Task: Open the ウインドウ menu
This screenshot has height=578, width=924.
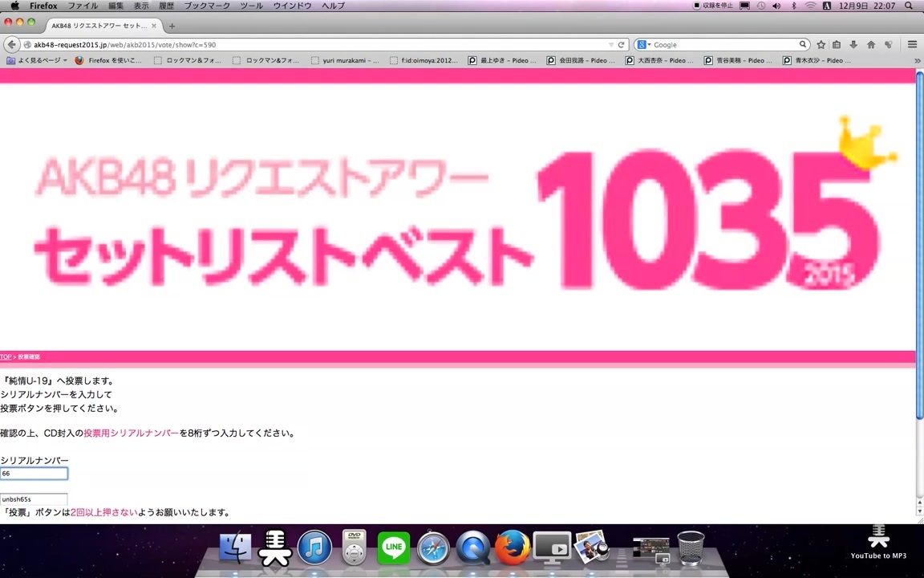Action: [x=292, y=6]
